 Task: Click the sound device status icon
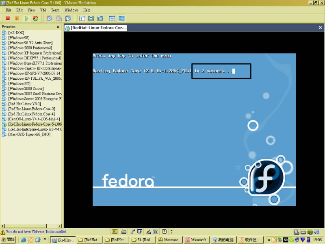317,232
